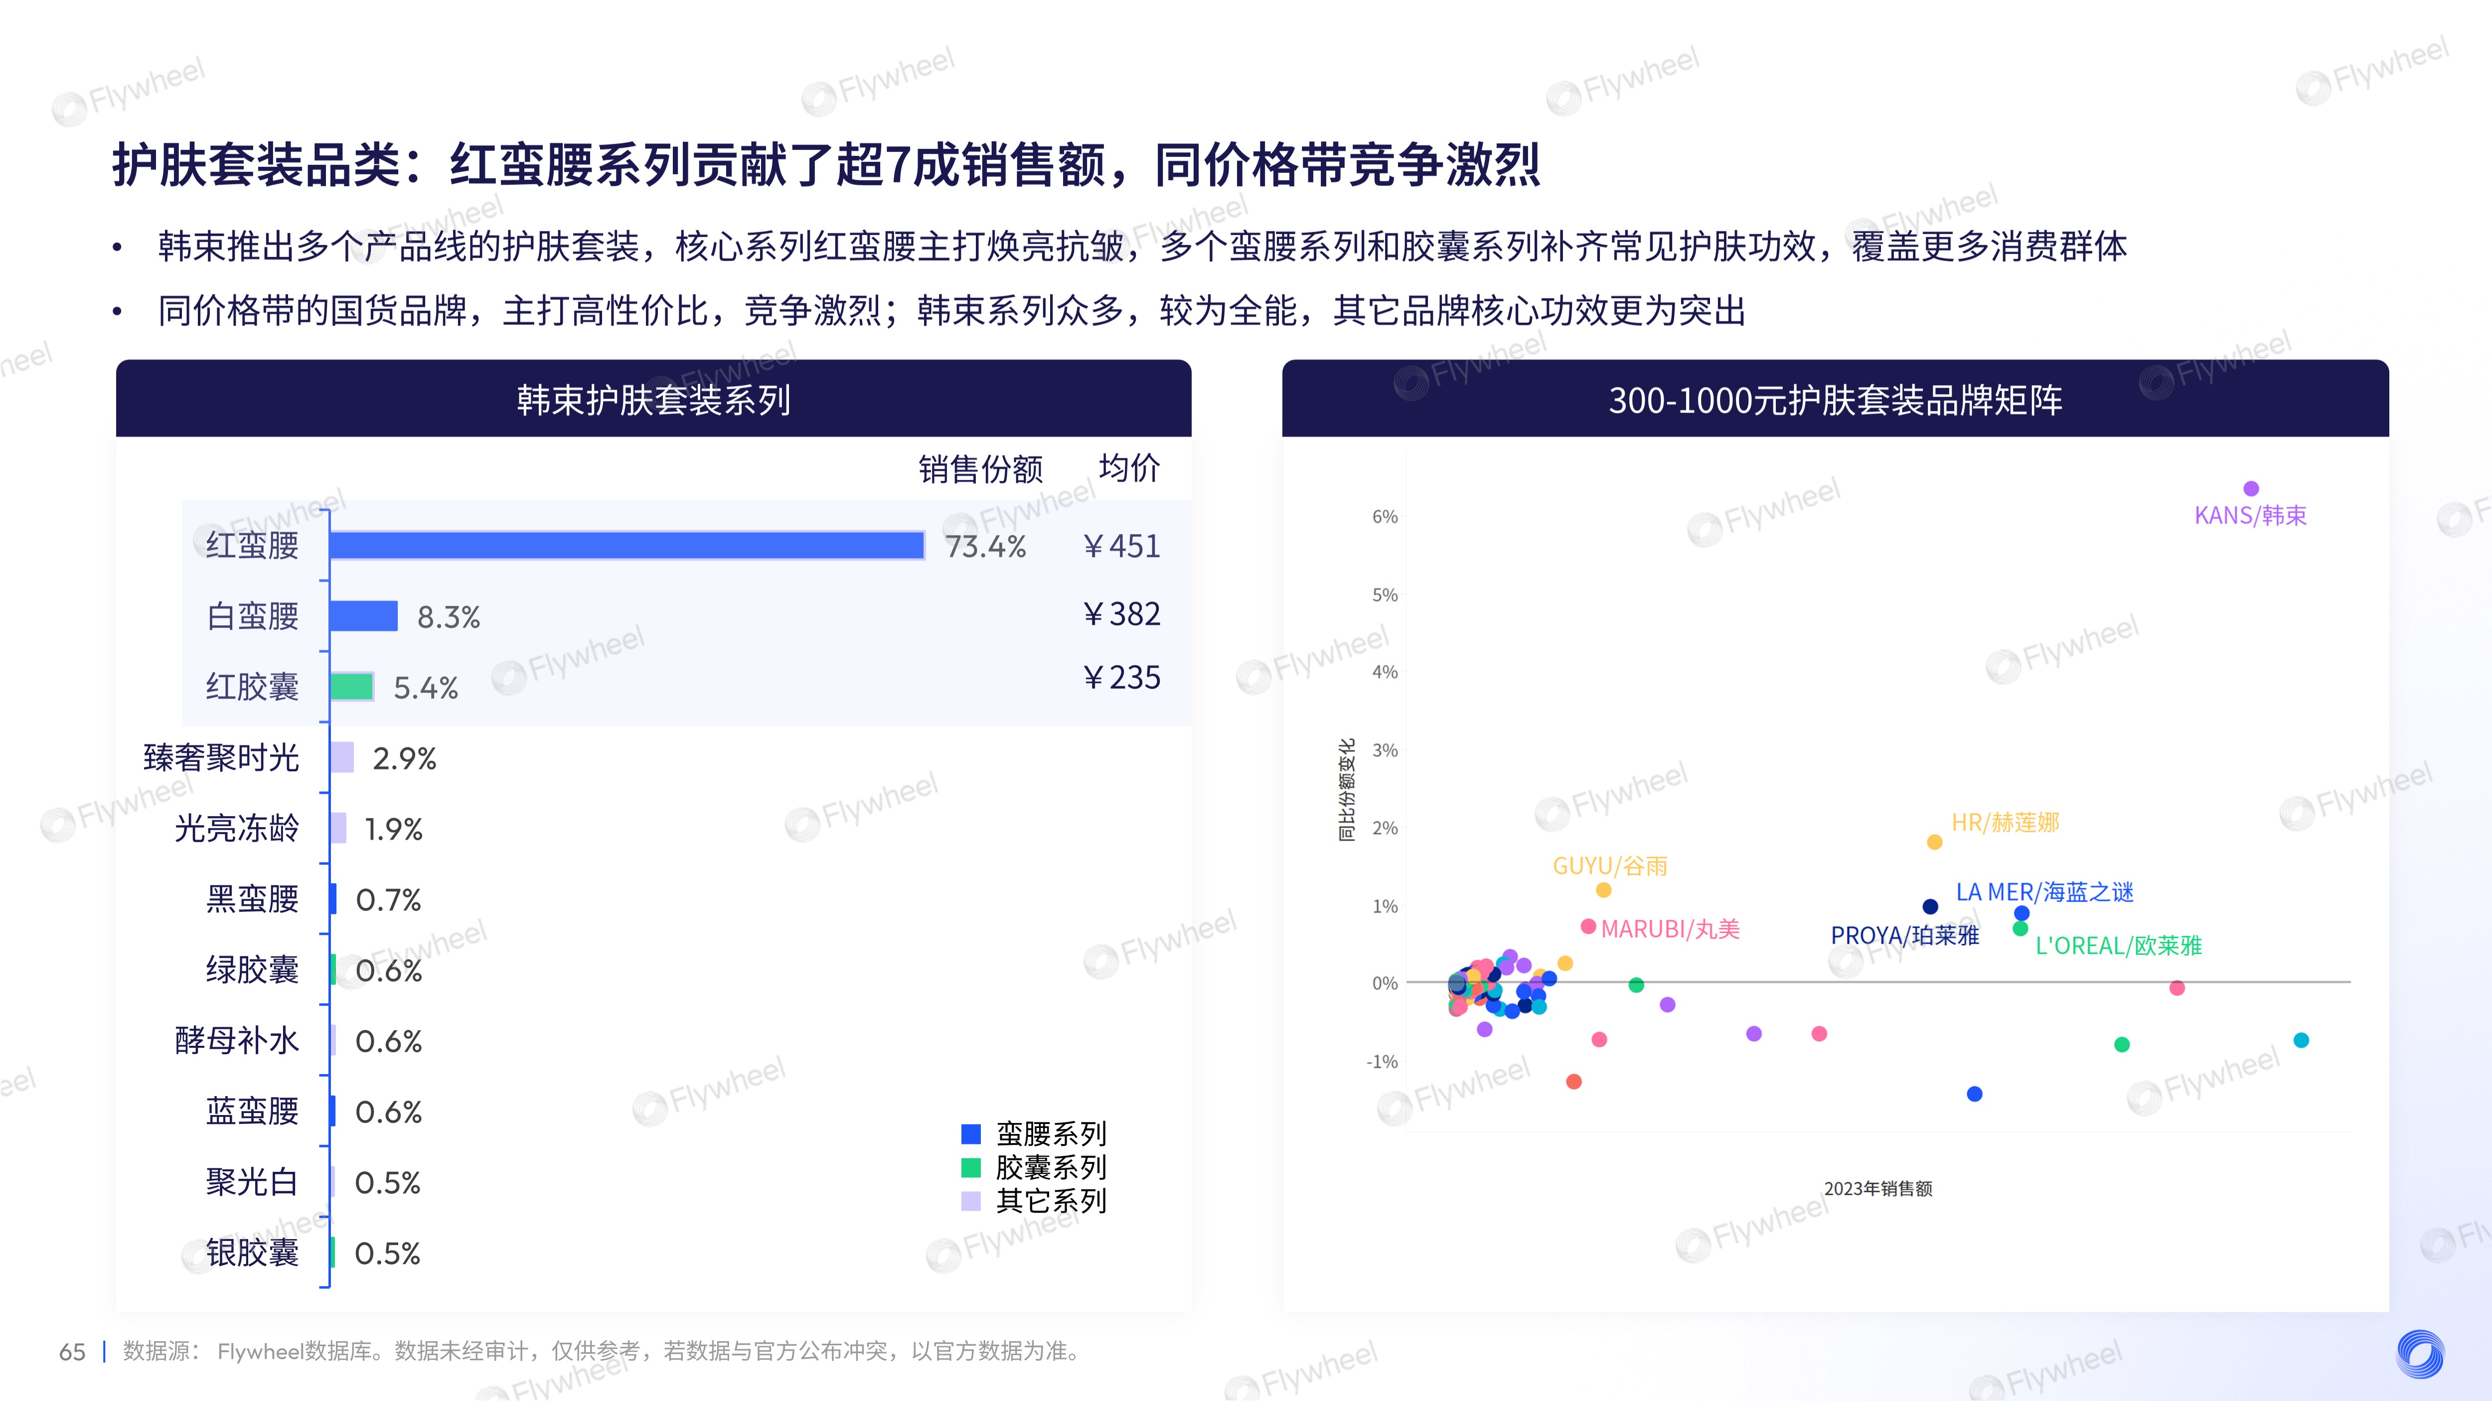Click the GUYU/谷雨 brand label

(1610, 865)
